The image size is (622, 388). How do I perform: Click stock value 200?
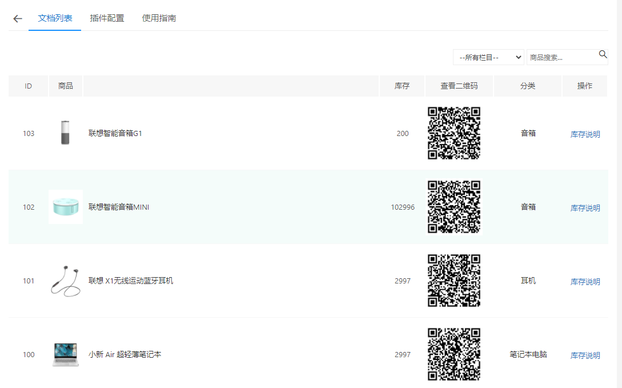[x=402, y=134]
